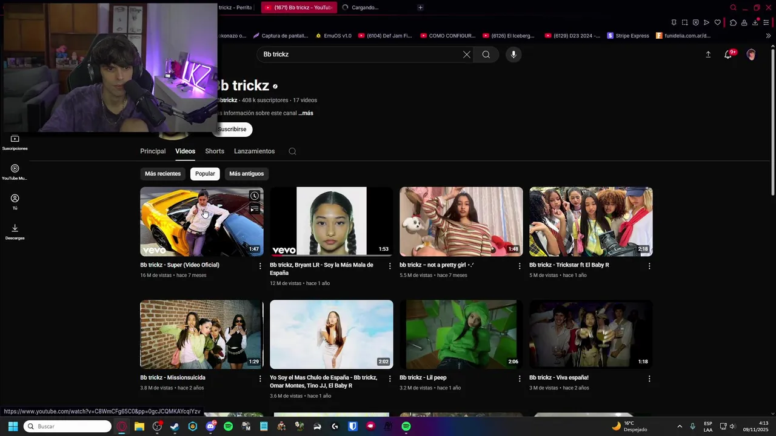This screenshot has width=776, height=436.
Task: Open Stripe Express bookmark
Action: click(x=627, y=36)
